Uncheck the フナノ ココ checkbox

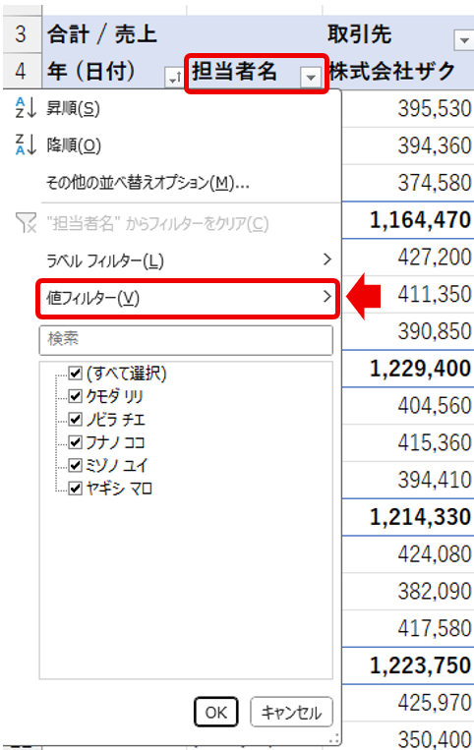pyautogui.click(x=76, y=442)
